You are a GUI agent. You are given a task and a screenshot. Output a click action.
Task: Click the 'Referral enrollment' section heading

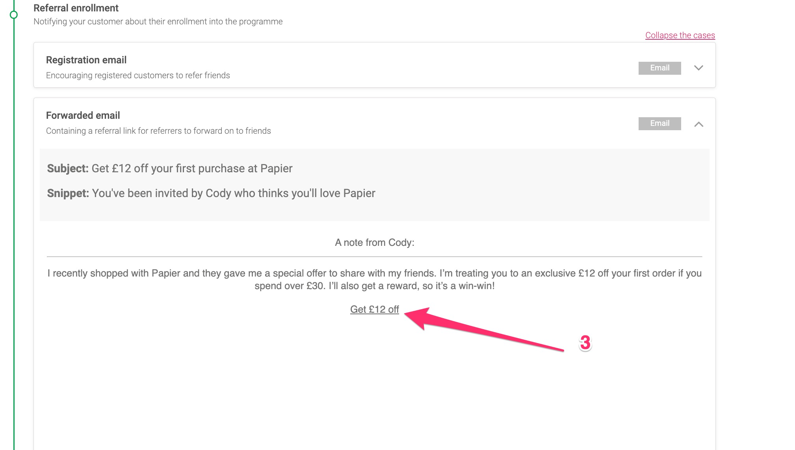76,8
